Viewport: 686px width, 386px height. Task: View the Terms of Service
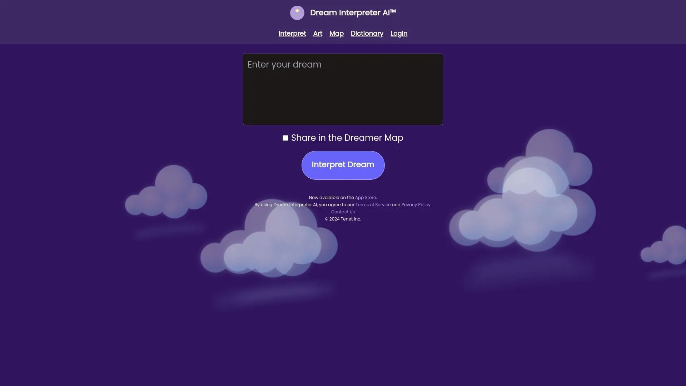(373, 204)
